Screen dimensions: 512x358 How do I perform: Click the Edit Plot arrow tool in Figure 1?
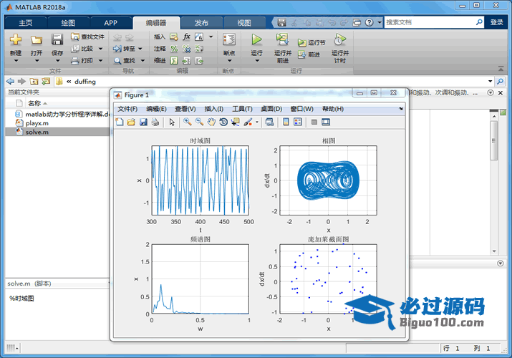point(172,122)
